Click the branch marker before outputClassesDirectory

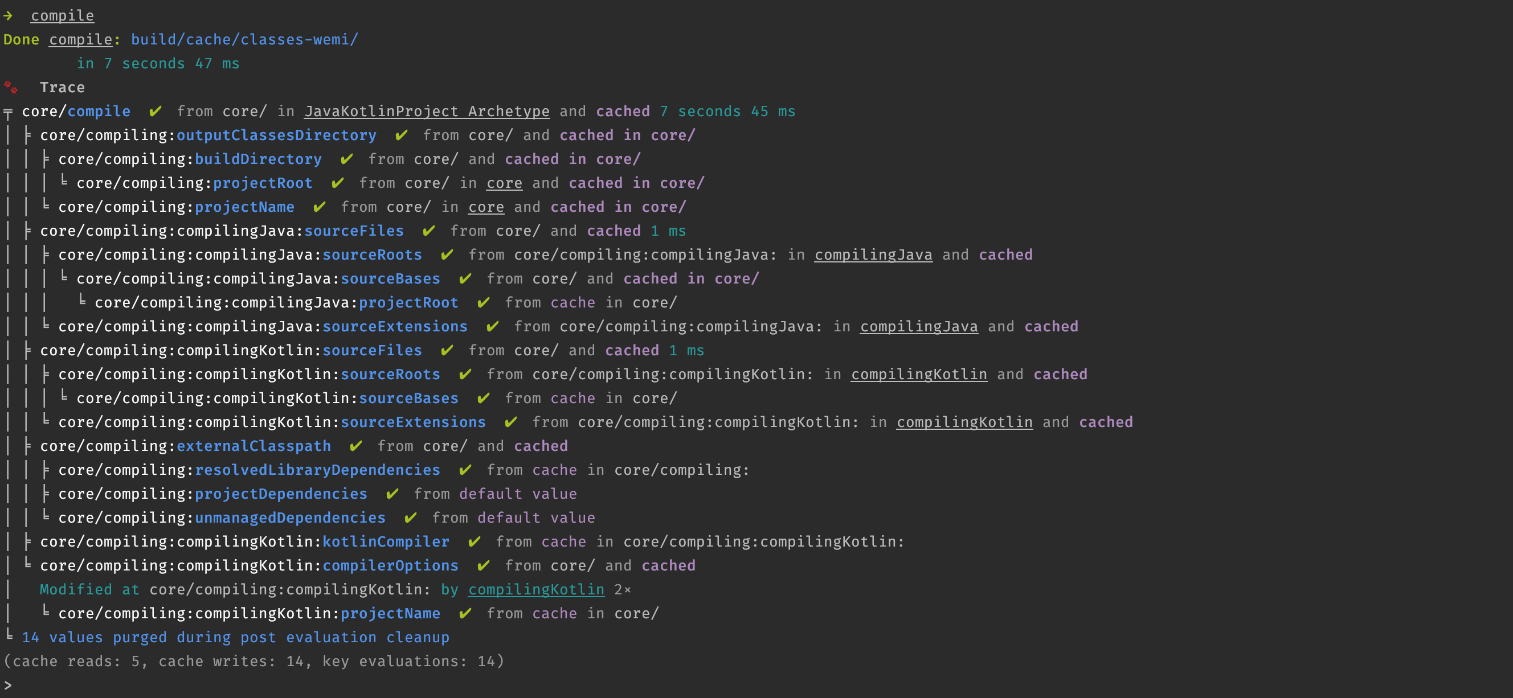pos(27,136)
